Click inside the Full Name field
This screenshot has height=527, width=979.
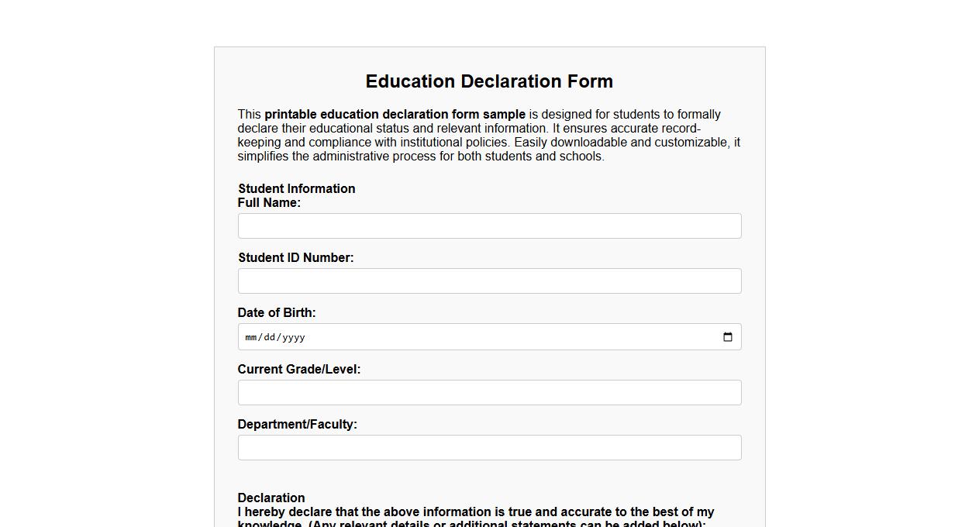[489, 226]
